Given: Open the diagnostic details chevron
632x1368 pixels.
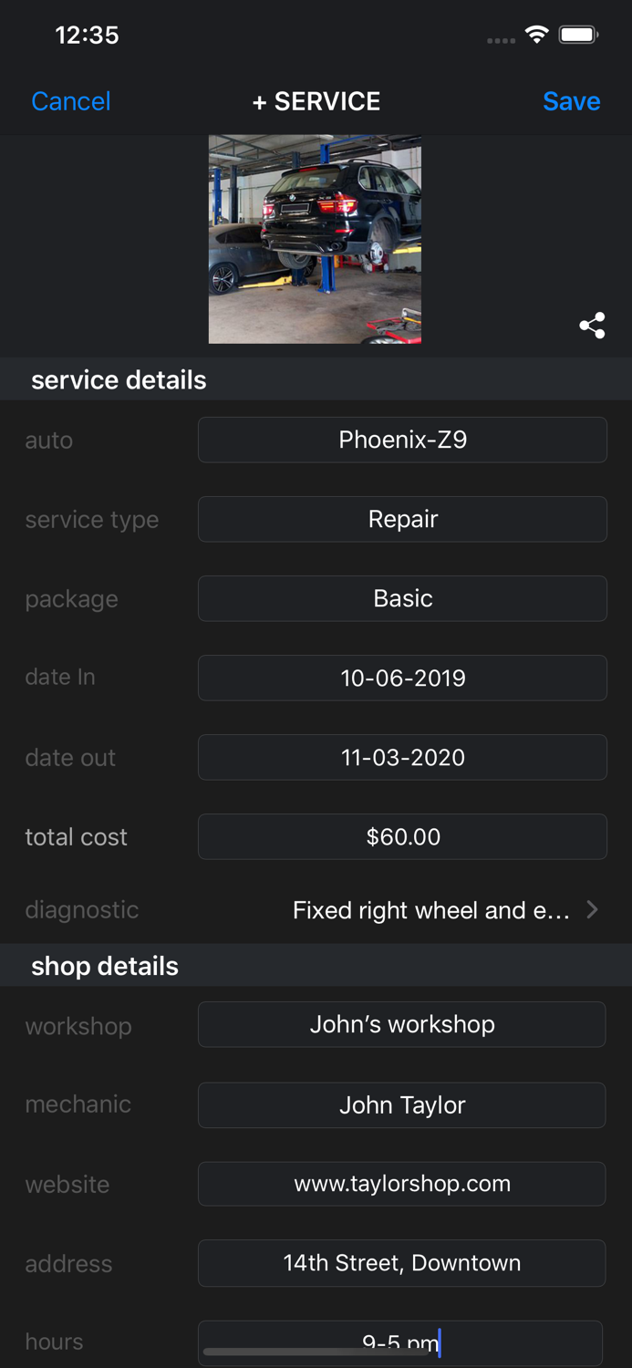Looking at the screenshot, I should [x=593, y=909].
